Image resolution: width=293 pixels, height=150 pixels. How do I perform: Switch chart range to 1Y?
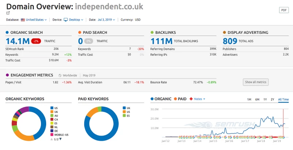pos(265,99)
